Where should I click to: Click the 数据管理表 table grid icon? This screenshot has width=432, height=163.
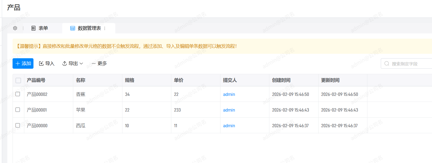[x=73, y=28]
